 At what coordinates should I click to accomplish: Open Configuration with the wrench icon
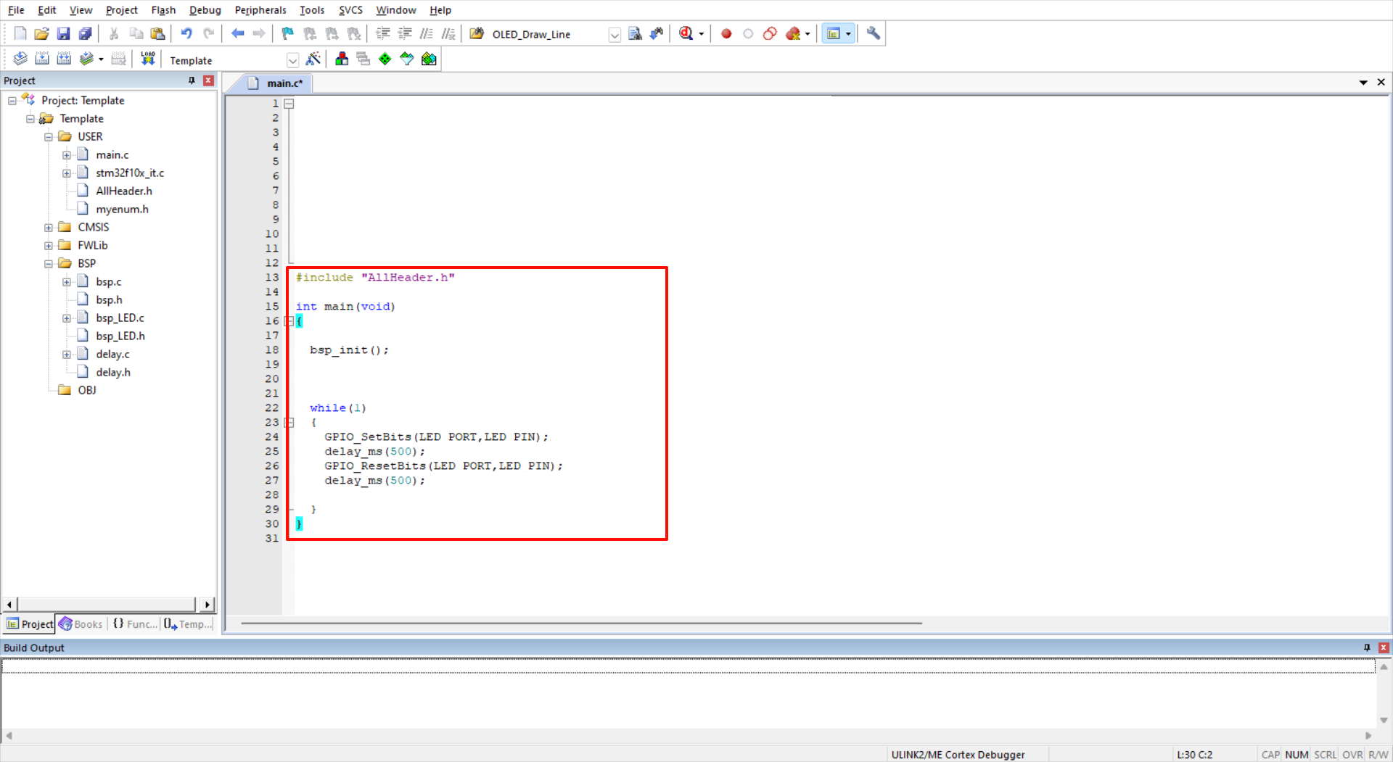point(873,33)
